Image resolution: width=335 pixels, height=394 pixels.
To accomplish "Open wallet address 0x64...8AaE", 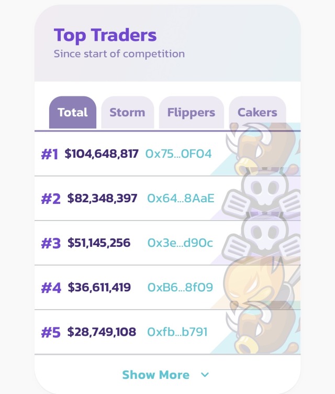I will pos(181,199).
